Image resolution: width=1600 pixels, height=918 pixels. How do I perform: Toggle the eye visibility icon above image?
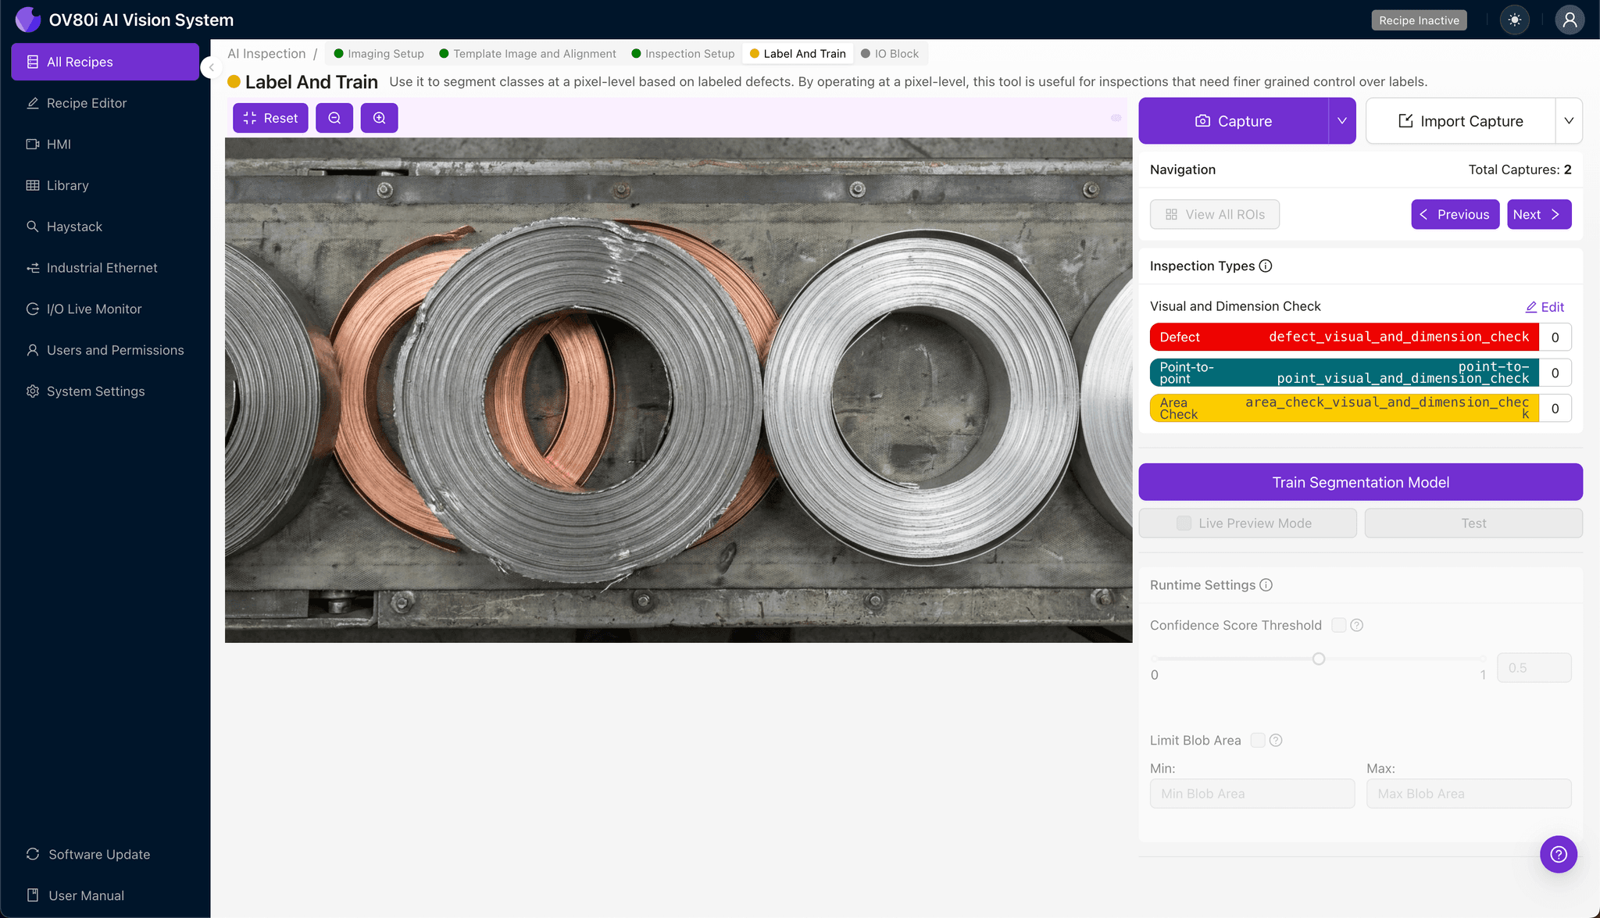pyautogui.click(x=1116, y=118)
